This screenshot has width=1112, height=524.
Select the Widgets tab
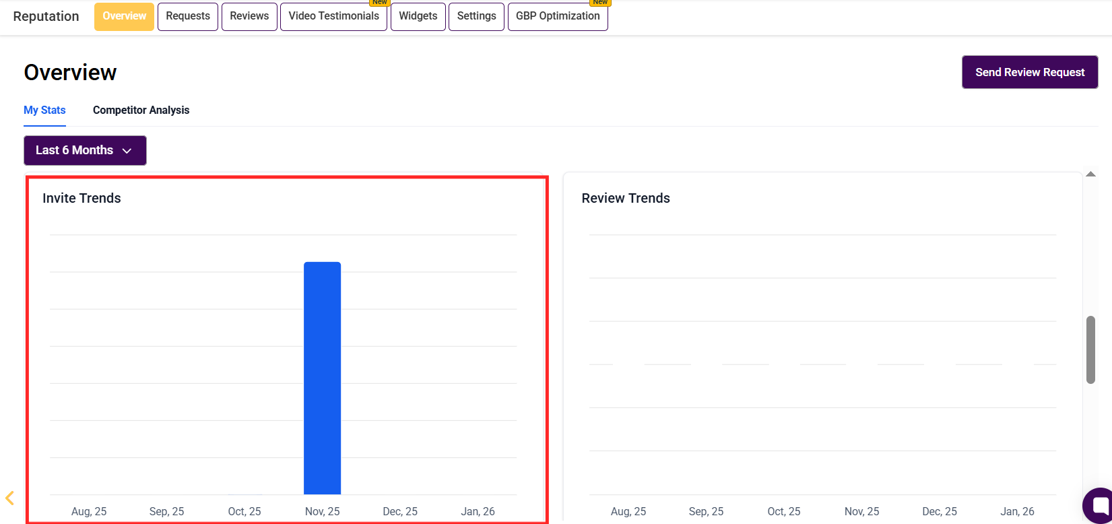(x=418, y=16)
